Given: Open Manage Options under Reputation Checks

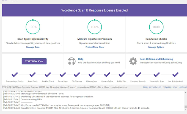Looking at the screenshot, I should click(x=156, y=47).
